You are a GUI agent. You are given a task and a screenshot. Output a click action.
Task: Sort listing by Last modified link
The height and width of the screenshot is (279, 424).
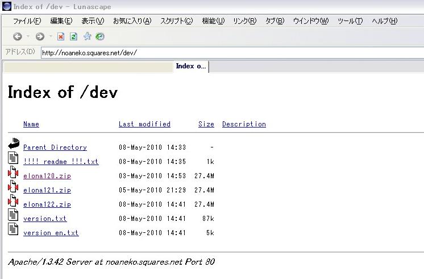[x=145, y=124]
